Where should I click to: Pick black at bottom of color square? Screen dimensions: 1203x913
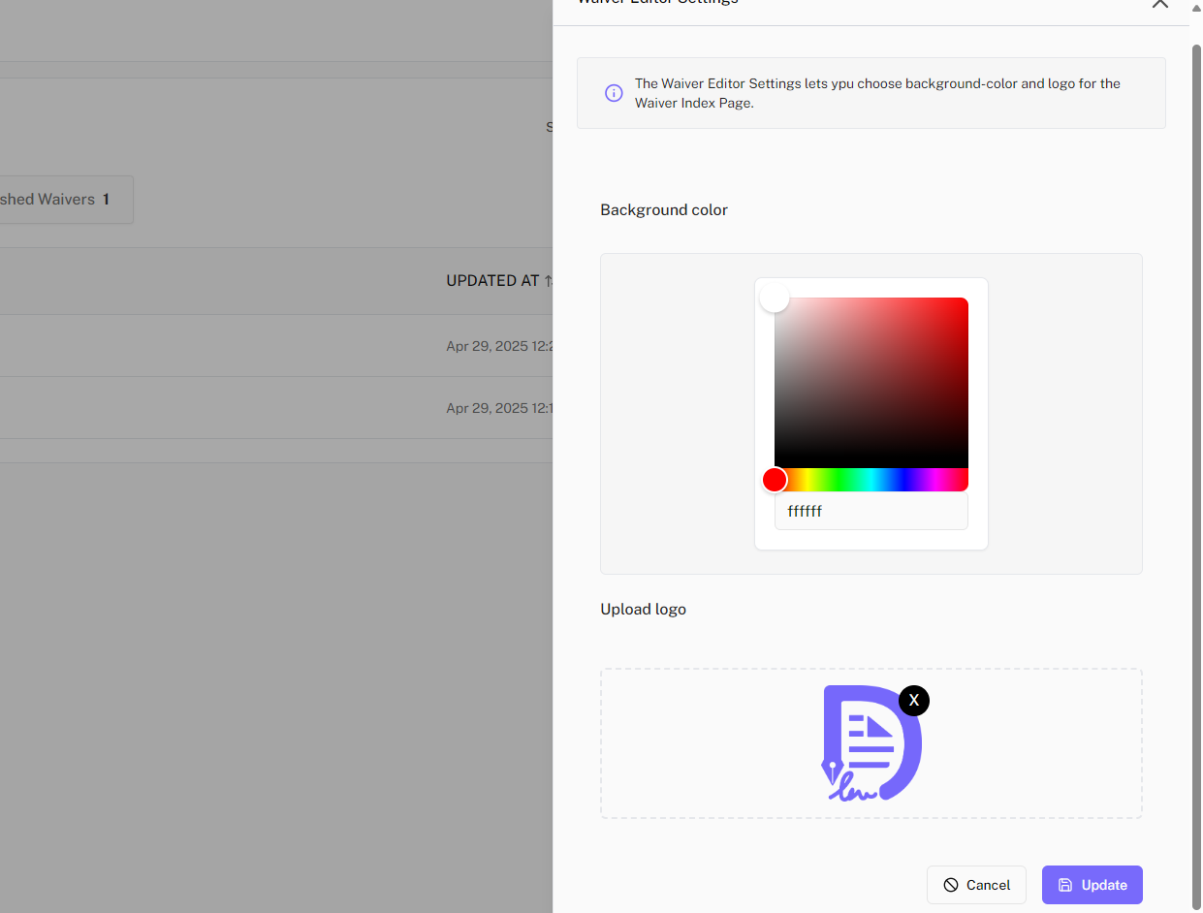click(x=871, y=464)
